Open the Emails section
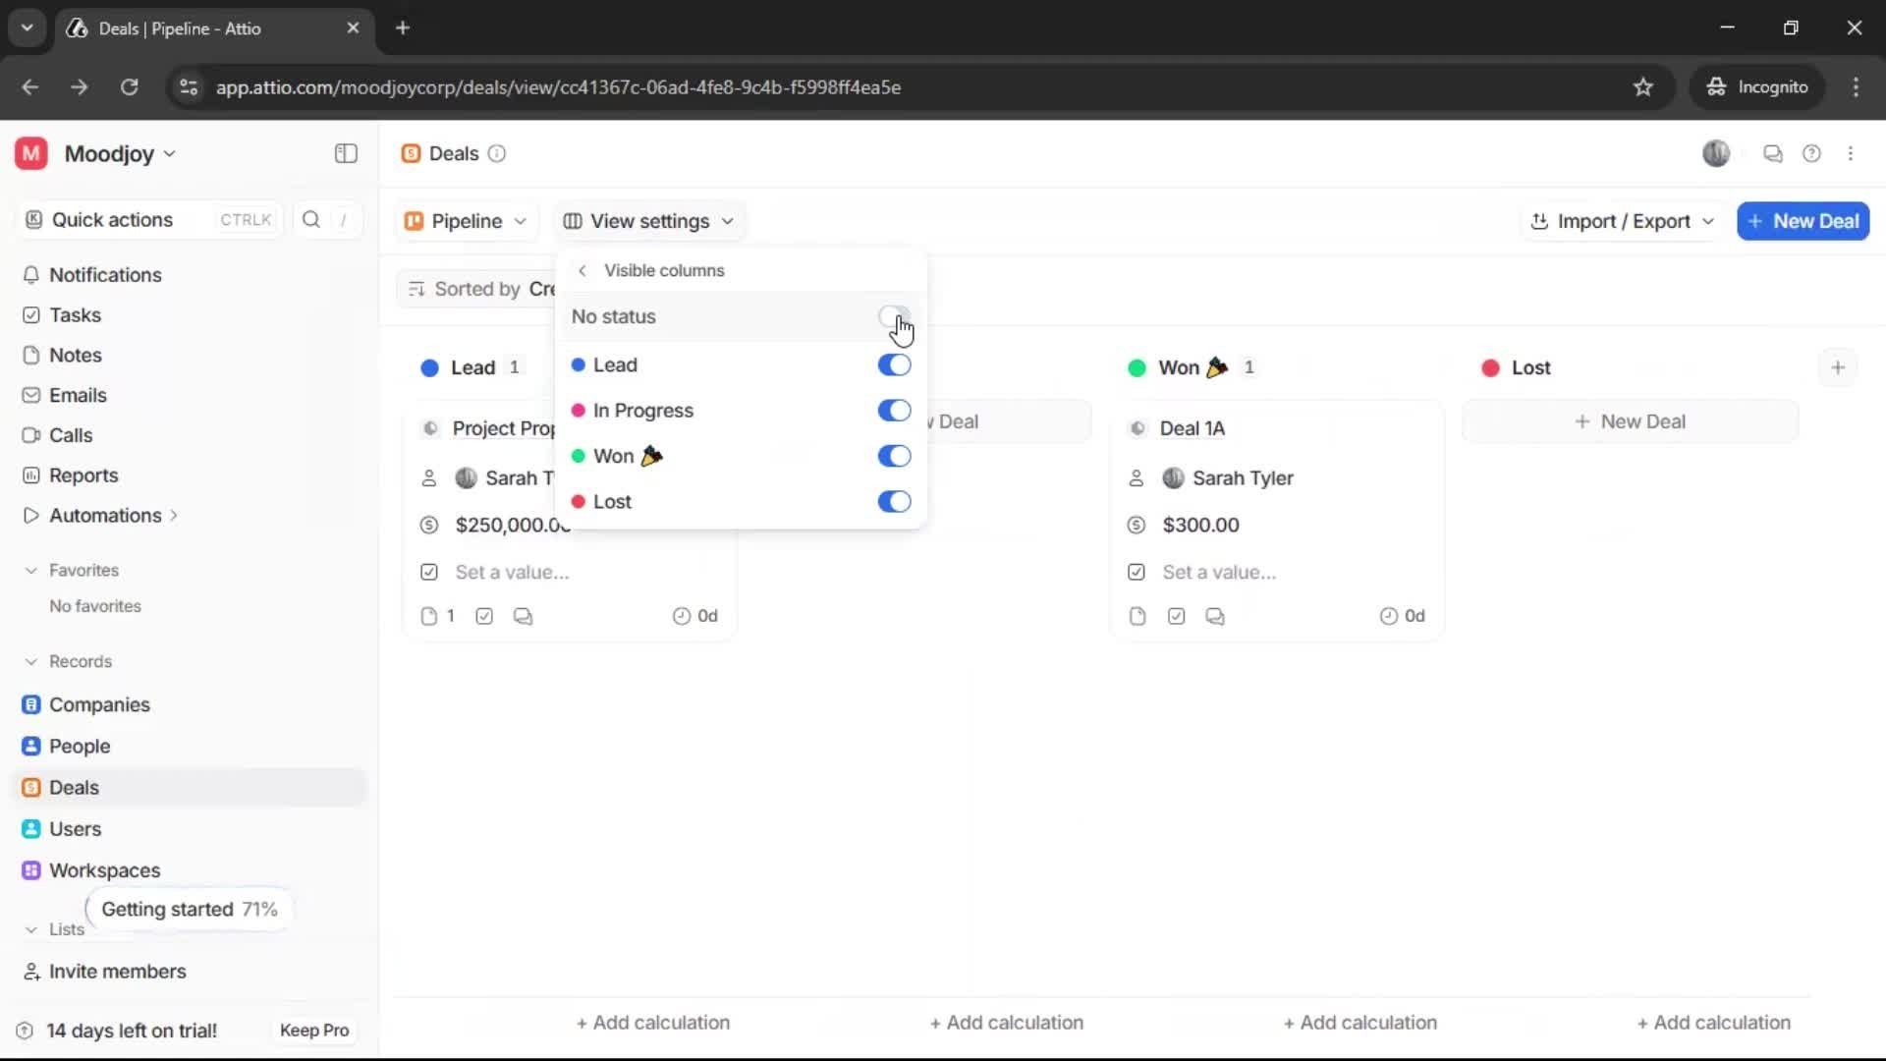The width and height of the screenshot is (1886, 1061). coord(77,395)
